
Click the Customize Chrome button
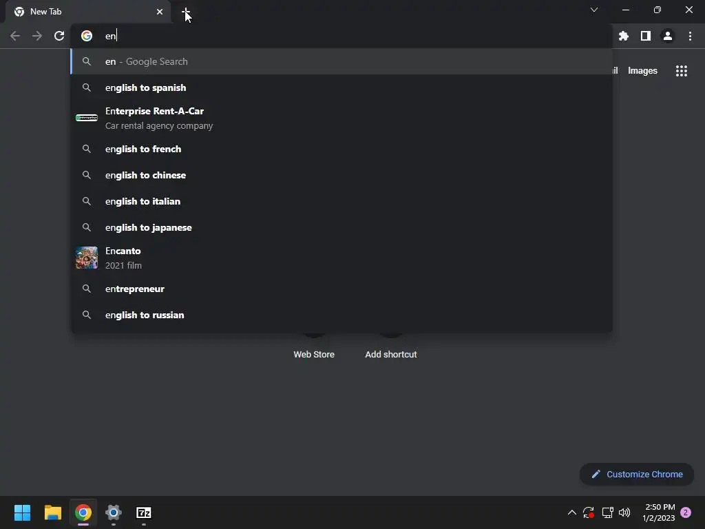click(x=637, y=474)
